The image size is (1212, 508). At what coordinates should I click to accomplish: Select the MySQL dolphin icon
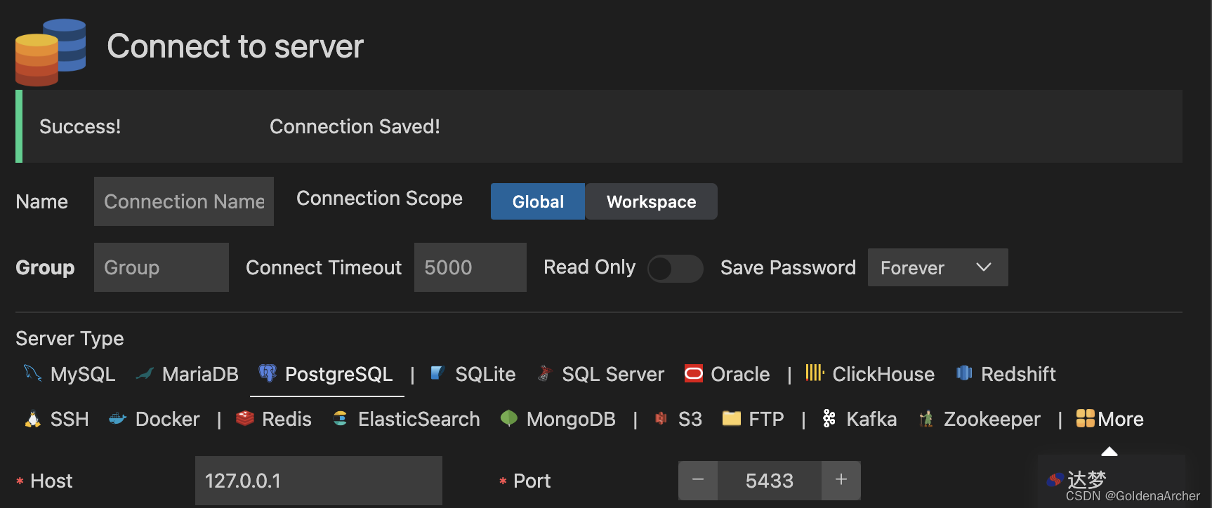pos(32,373)
